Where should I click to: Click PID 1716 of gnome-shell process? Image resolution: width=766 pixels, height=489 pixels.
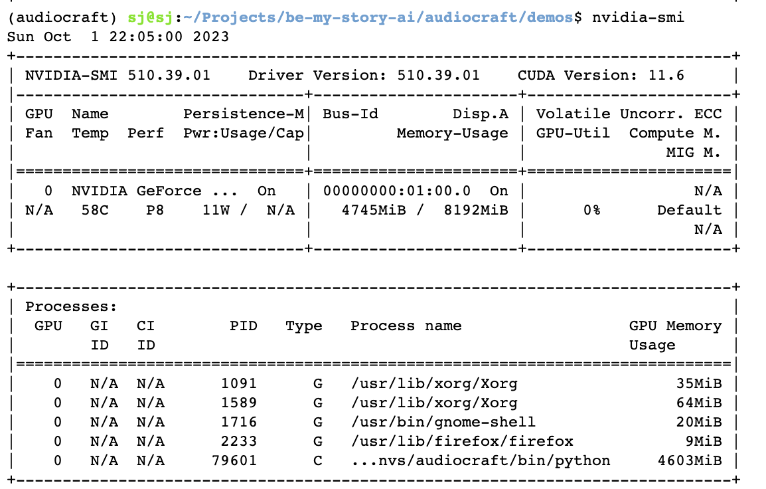239,422
